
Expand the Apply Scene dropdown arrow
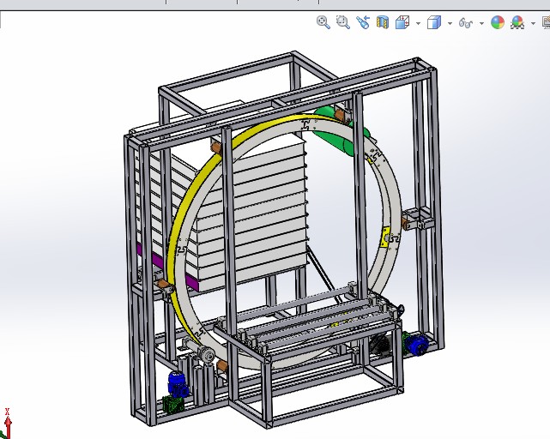(533, 23)
